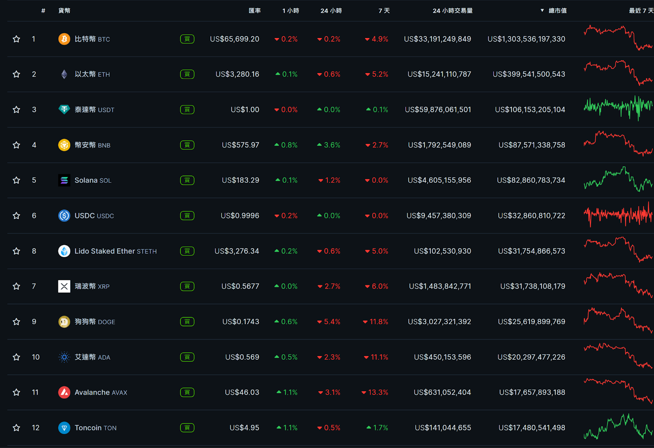Click the price US$65,699.20
Viewport: 654px width, 448px height.
coord(235,39)
